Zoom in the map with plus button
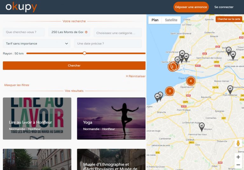The image size is (244, 170). pyautogui.click(x=238, y=157)
